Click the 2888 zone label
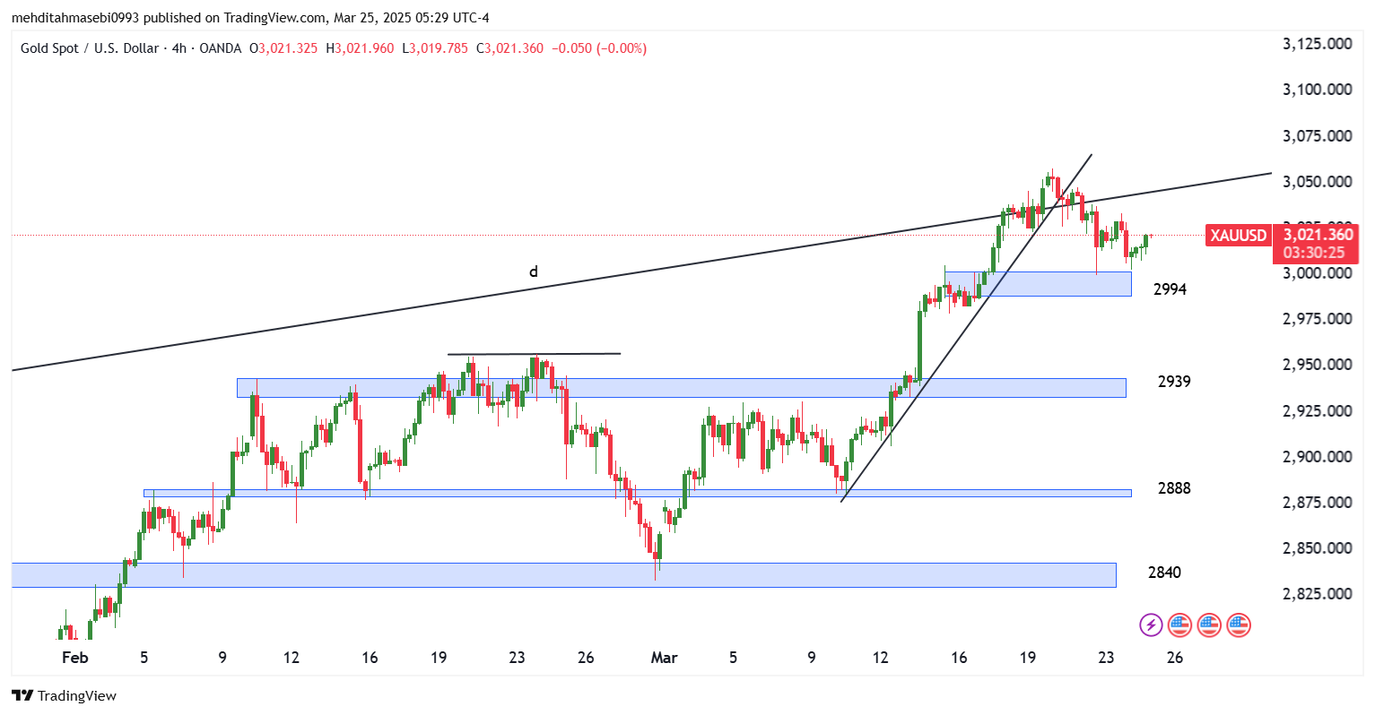The image size is (1375, 715). tap(1174, 488)
